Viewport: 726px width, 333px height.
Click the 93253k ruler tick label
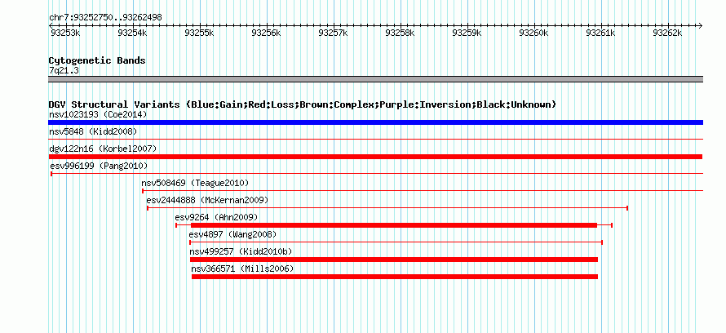pos(66,33)
